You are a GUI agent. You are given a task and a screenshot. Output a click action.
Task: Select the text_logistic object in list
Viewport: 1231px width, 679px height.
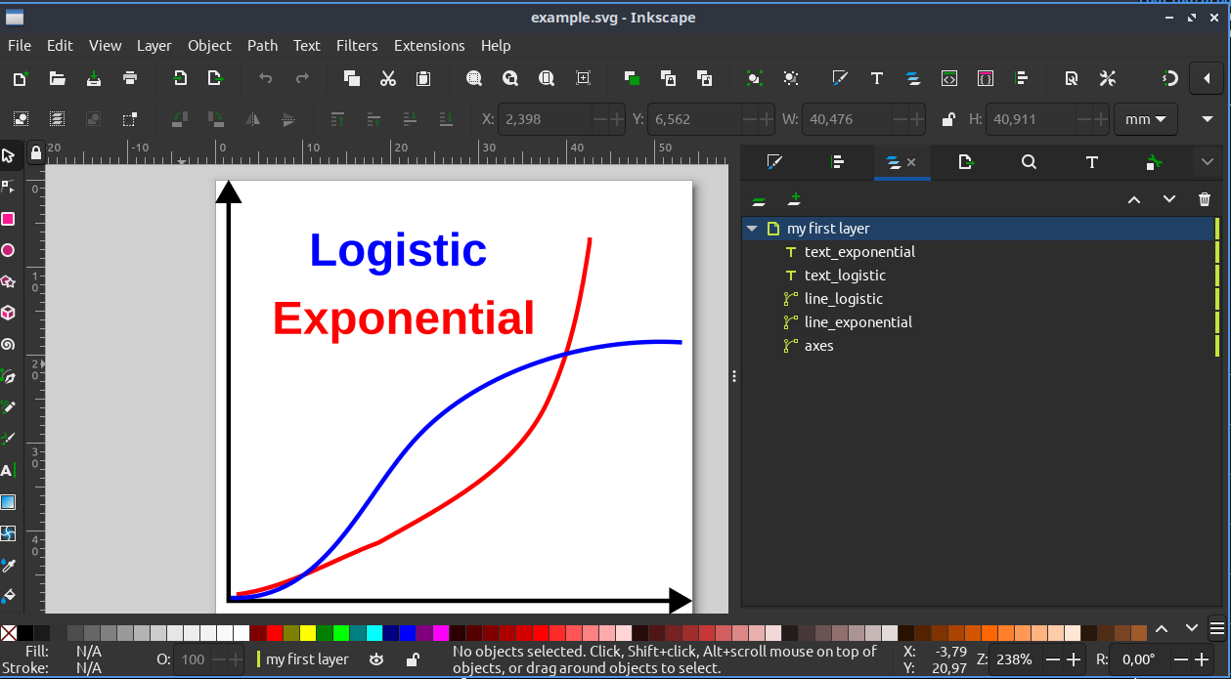click(845, 276)
